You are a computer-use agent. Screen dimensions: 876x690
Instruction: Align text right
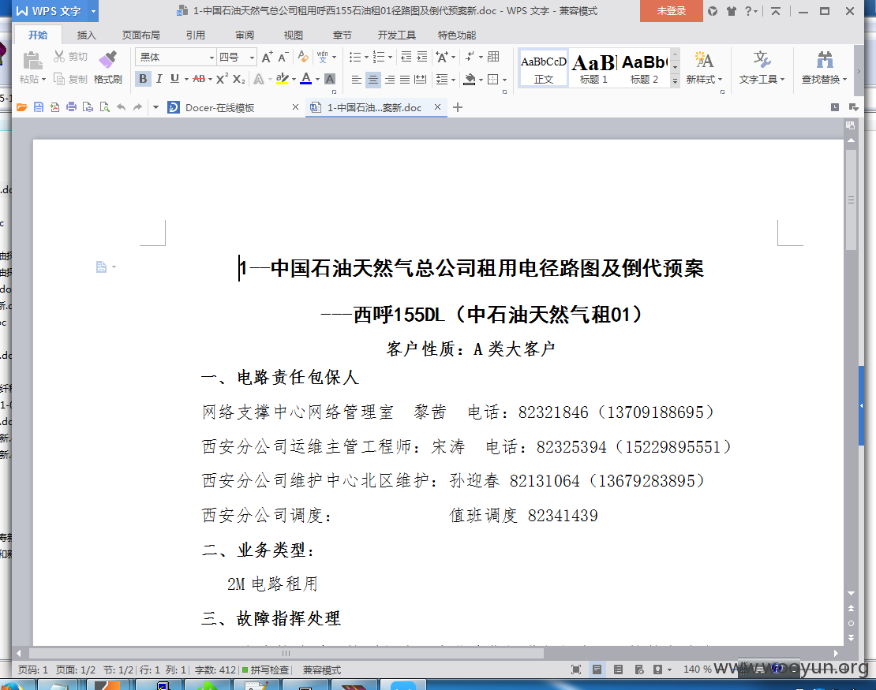pyautogui.click(x=389, y=80)
